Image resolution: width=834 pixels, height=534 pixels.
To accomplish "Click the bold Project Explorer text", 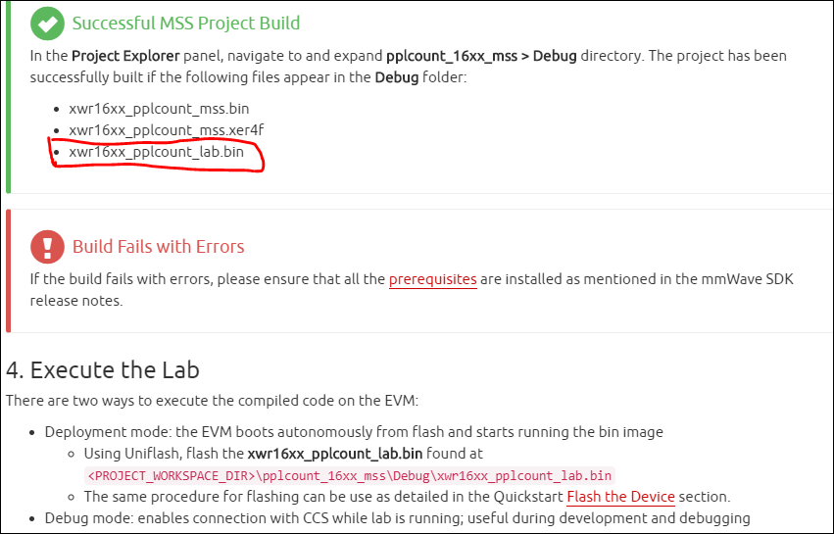I will click(x=125, y=56).
